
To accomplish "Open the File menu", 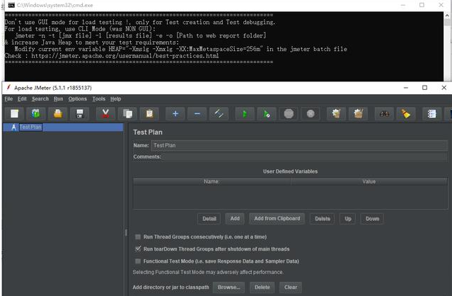I will click(8, 98).
